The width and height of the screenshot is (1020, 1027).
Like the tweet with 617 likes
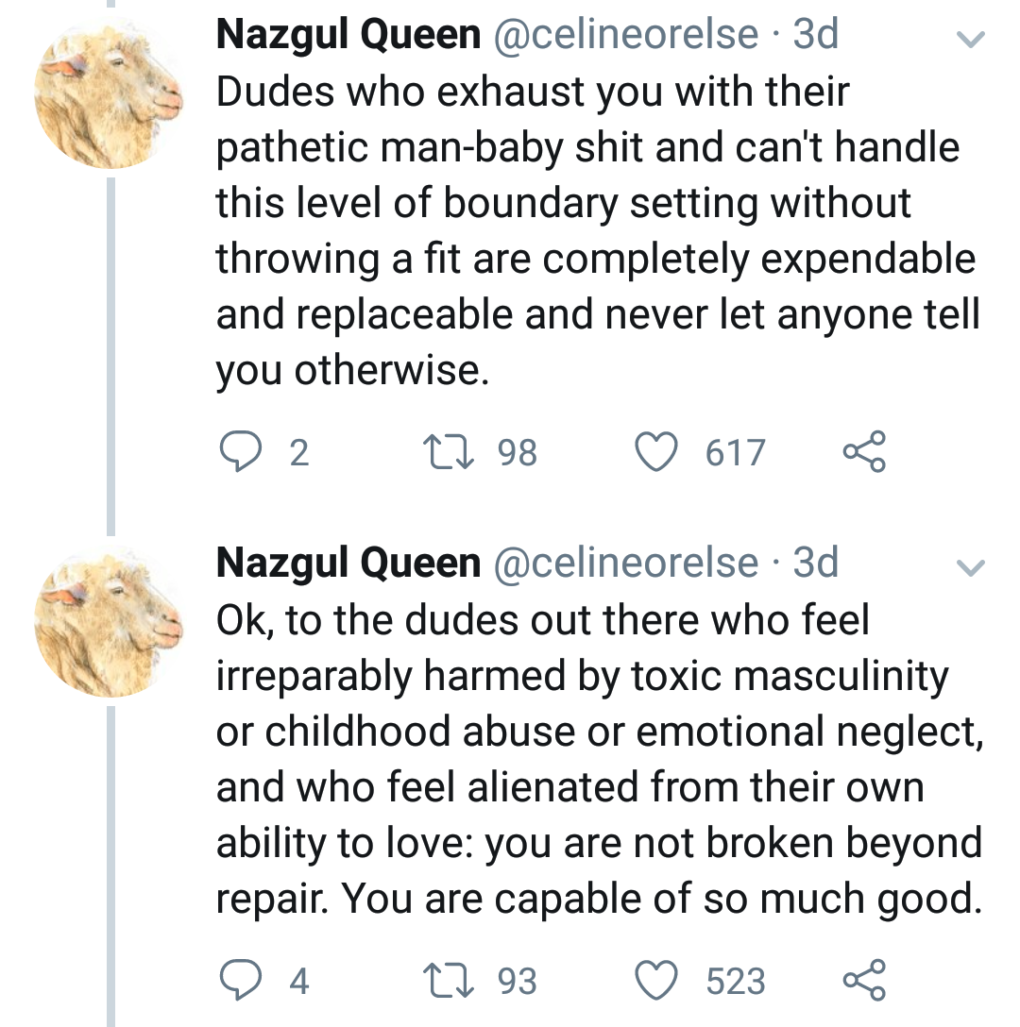656,453
